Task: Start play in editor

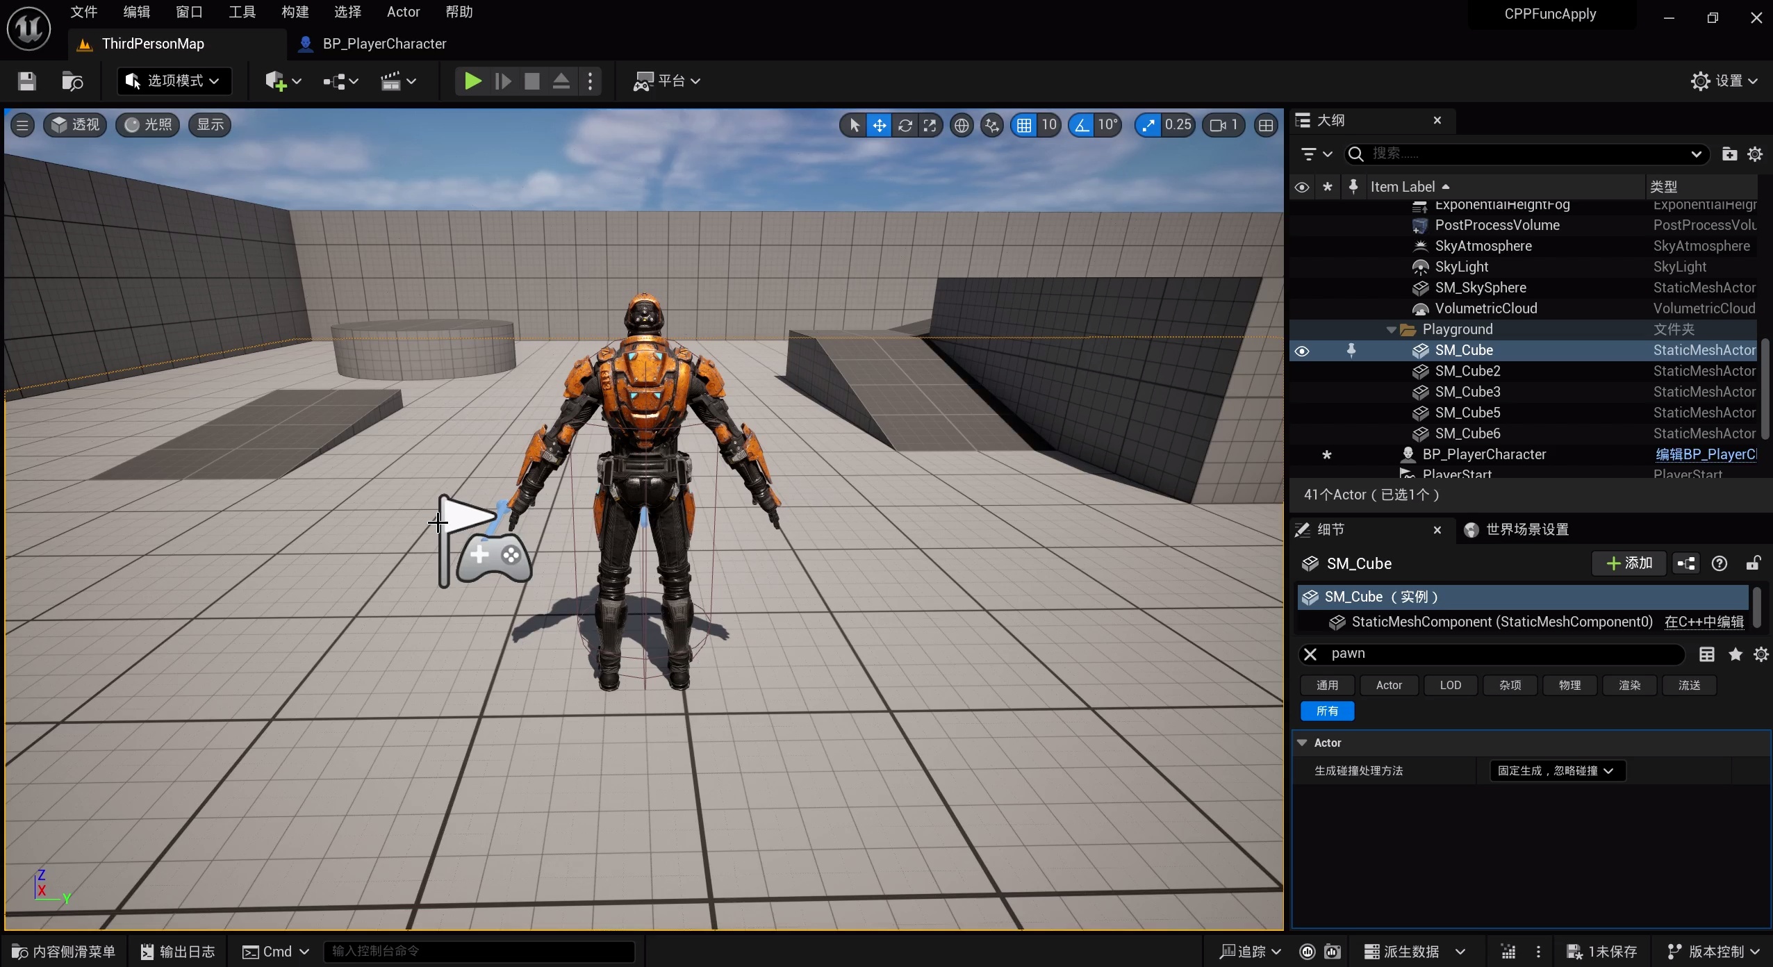Action: (472, 81)
